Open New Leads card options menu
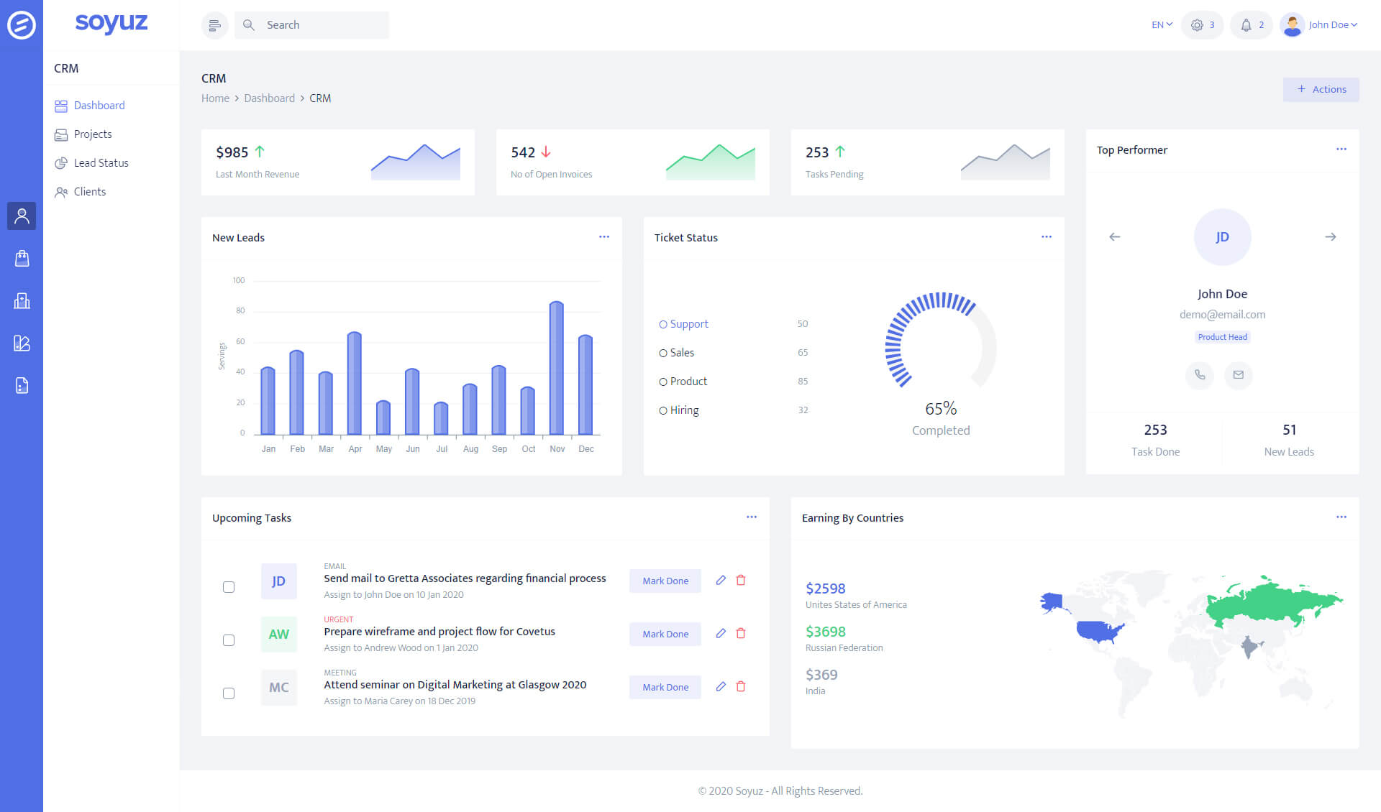This screenshot has width=1381, height=812. click(x=603, y=237)
